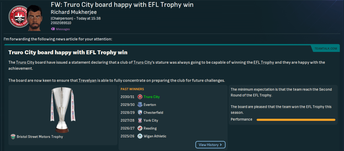Click the orange Performance progress bar
Image resolution: width=344 pixels, height=151 pixels.
point(296,120)
